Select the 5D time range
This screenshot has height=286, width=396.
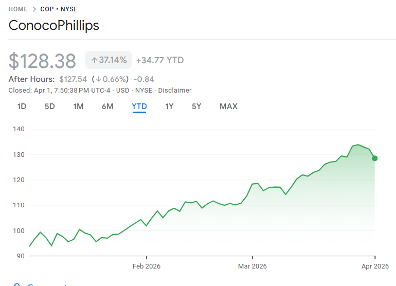pyautogui.click(x=49, y=106)
